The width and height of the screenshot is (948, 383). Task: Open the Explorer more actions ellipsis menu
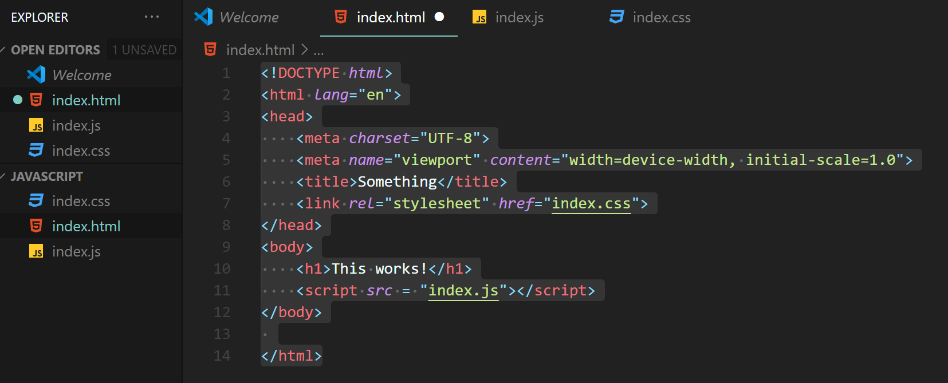point(152,17)
